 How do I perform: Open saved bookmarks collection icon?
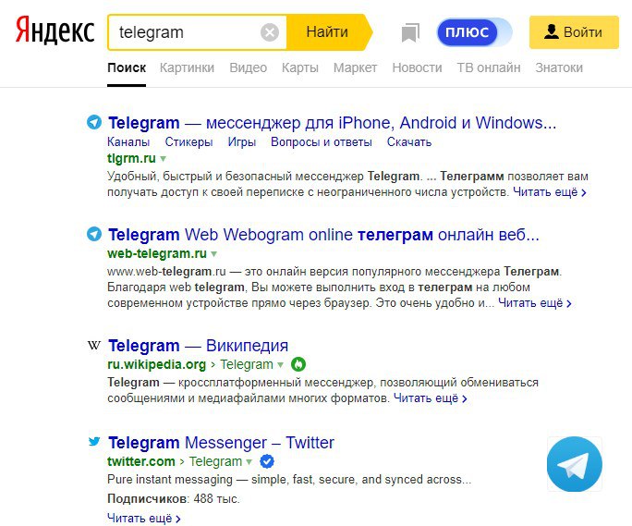pyautogui.click(x=410, y=33)
